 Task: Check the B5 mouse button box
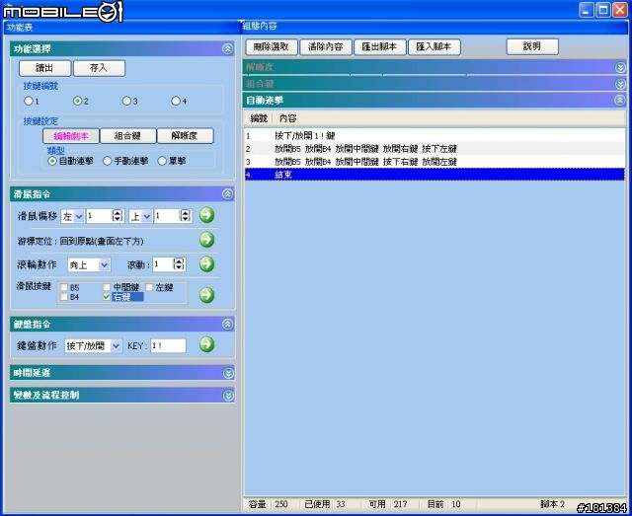(x=63, y=288)
